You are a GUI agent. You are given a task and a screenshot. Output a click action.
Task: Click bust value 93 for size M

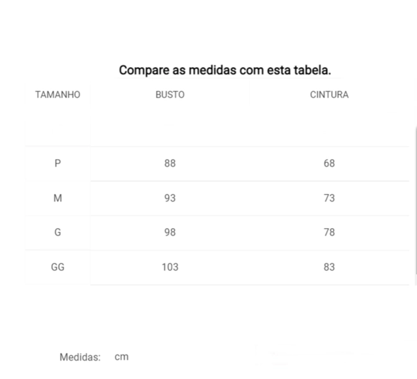coord(170,198)
